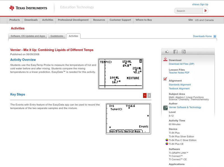This screenshot has height=167, width=224.
Task: Click the Texas Instruments logo
Action: tap(28, 8)
